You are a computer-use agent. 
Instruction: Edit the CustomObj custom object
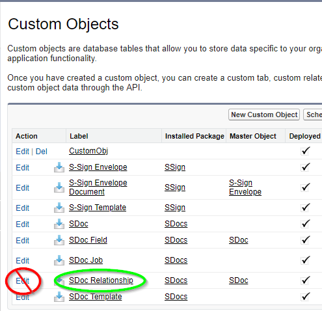(22, 152)
